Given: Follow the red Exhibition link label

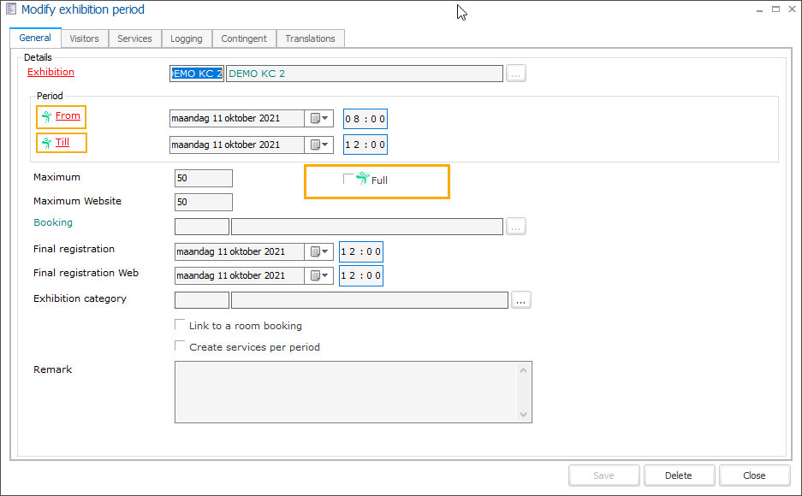Looking at the screenshot, I should click(x=50, y=72).
